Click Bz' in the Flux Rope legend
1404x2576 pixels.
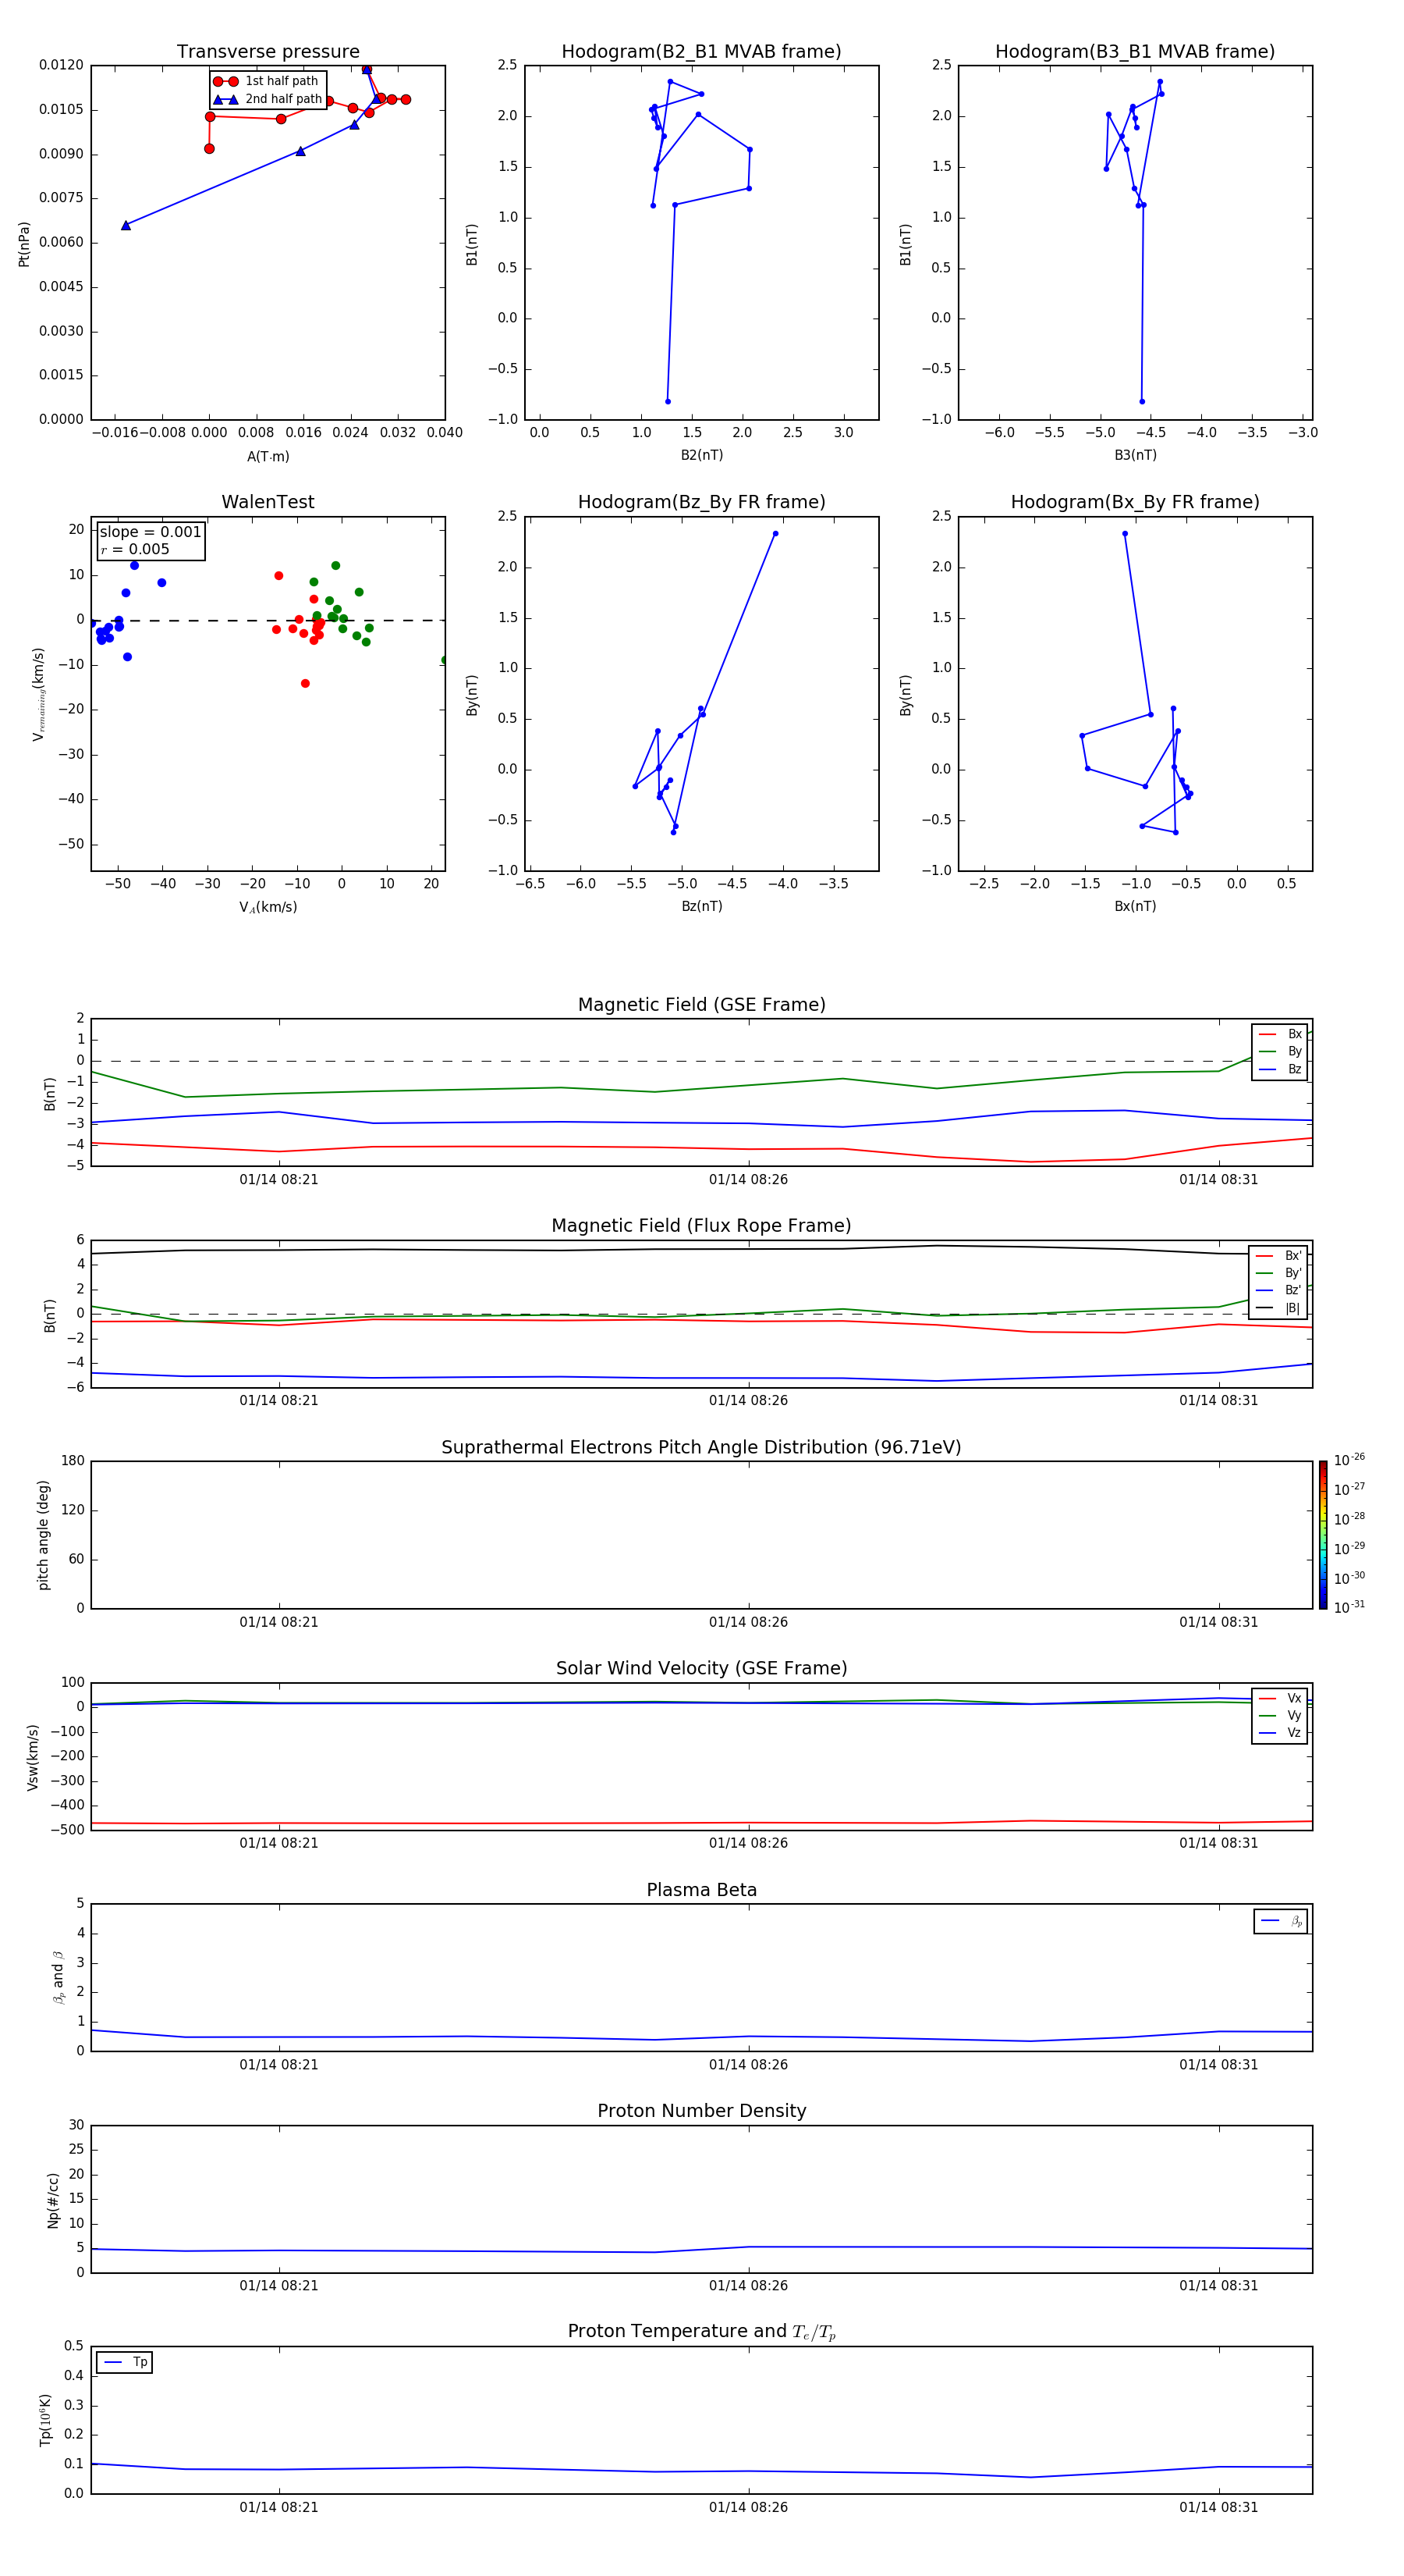coord(1278,1291)
